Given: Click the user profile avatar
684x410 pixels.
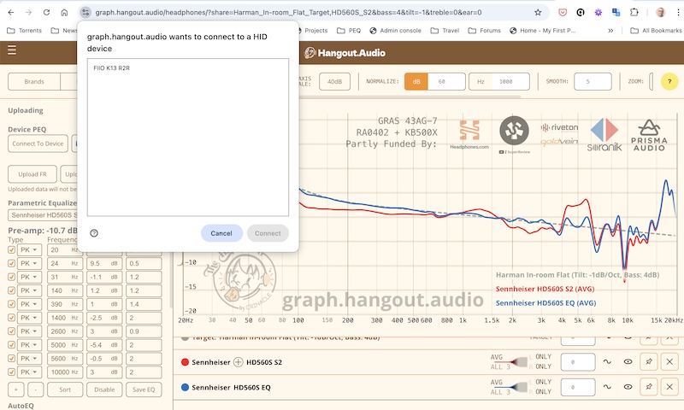Looking at the screenshot, I should pos(660,12).
